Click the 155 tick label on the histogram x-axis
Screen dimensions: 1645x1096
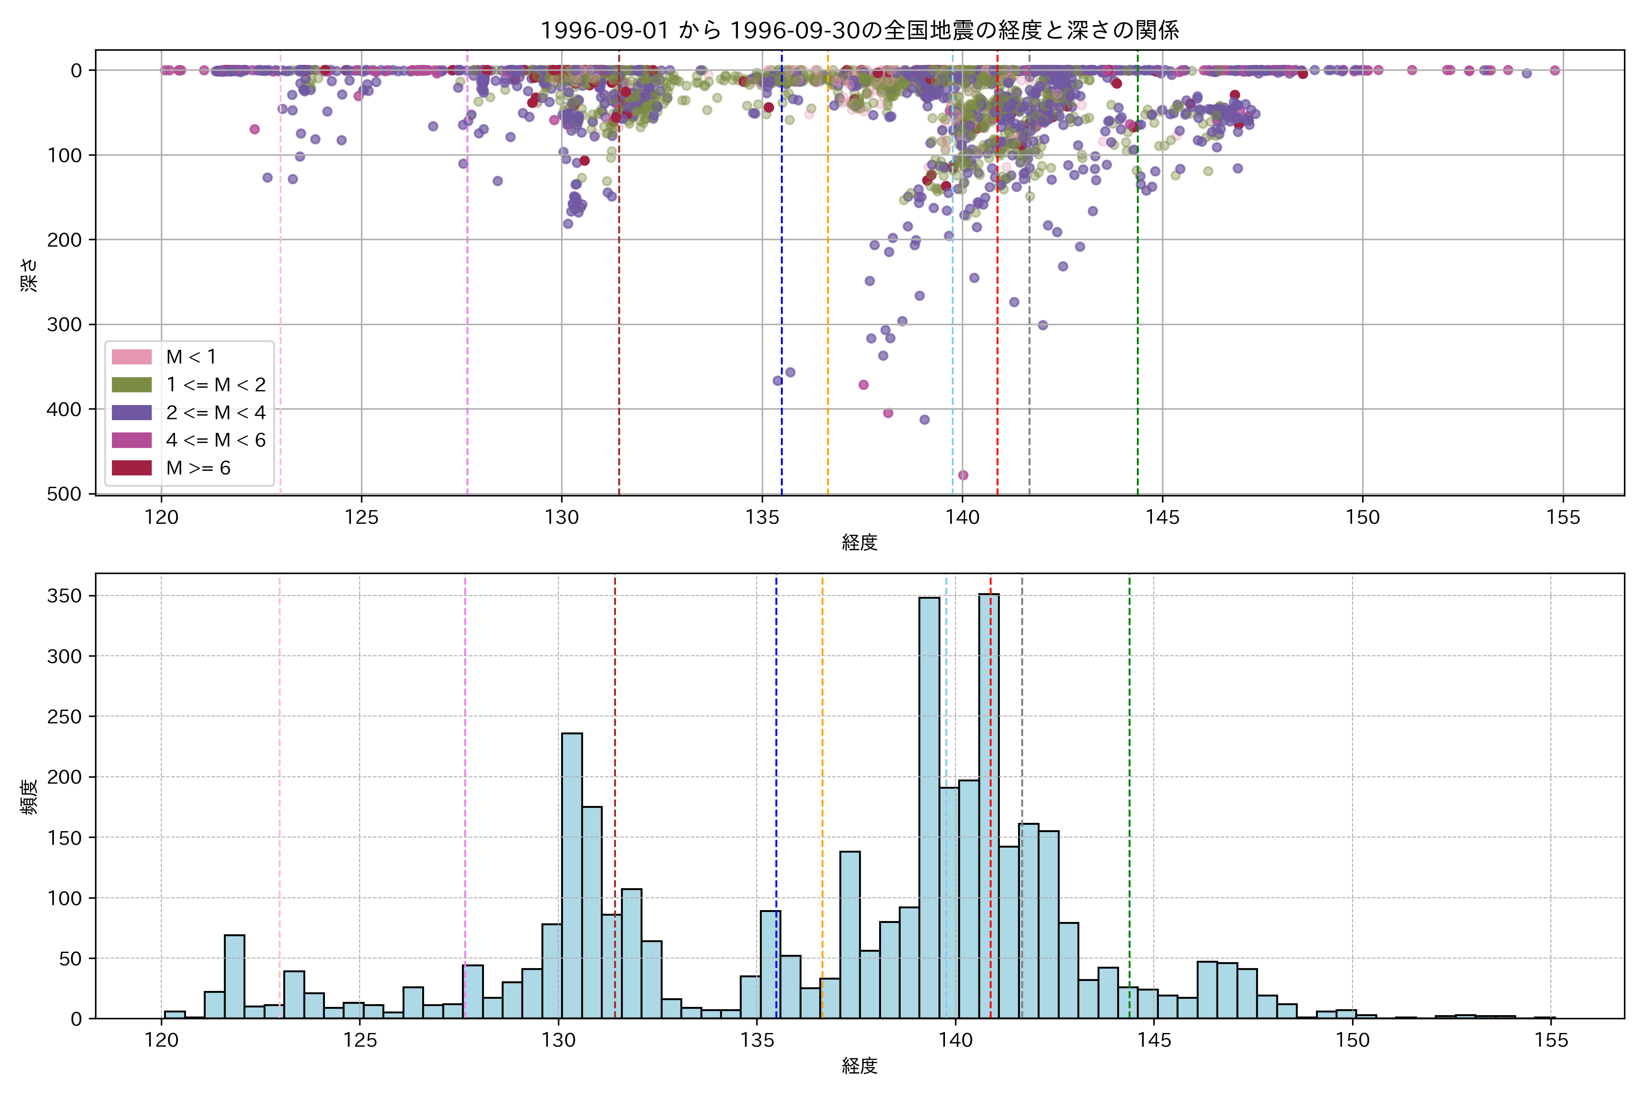[x=1550, y=1041]
